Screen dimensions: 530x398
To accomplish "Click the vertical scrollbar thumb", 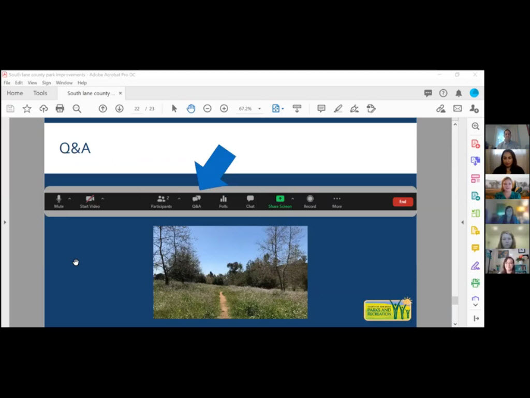I will 455,301.
